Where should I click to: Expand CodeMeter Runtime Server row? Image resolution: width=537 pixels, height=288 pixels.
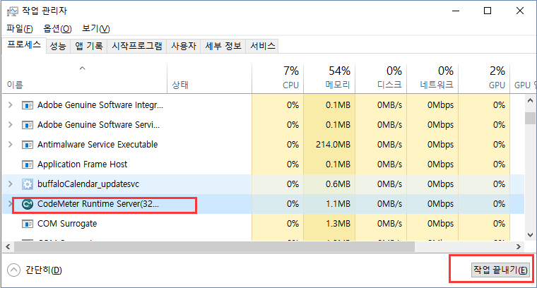click(10, 204)
